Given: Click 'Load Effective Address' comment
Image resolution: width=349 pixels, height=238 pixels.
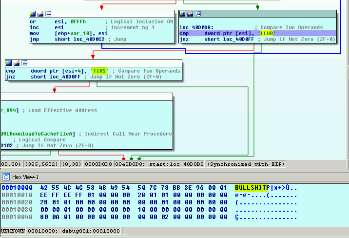Looking at the screenshot, I should 62,110.
